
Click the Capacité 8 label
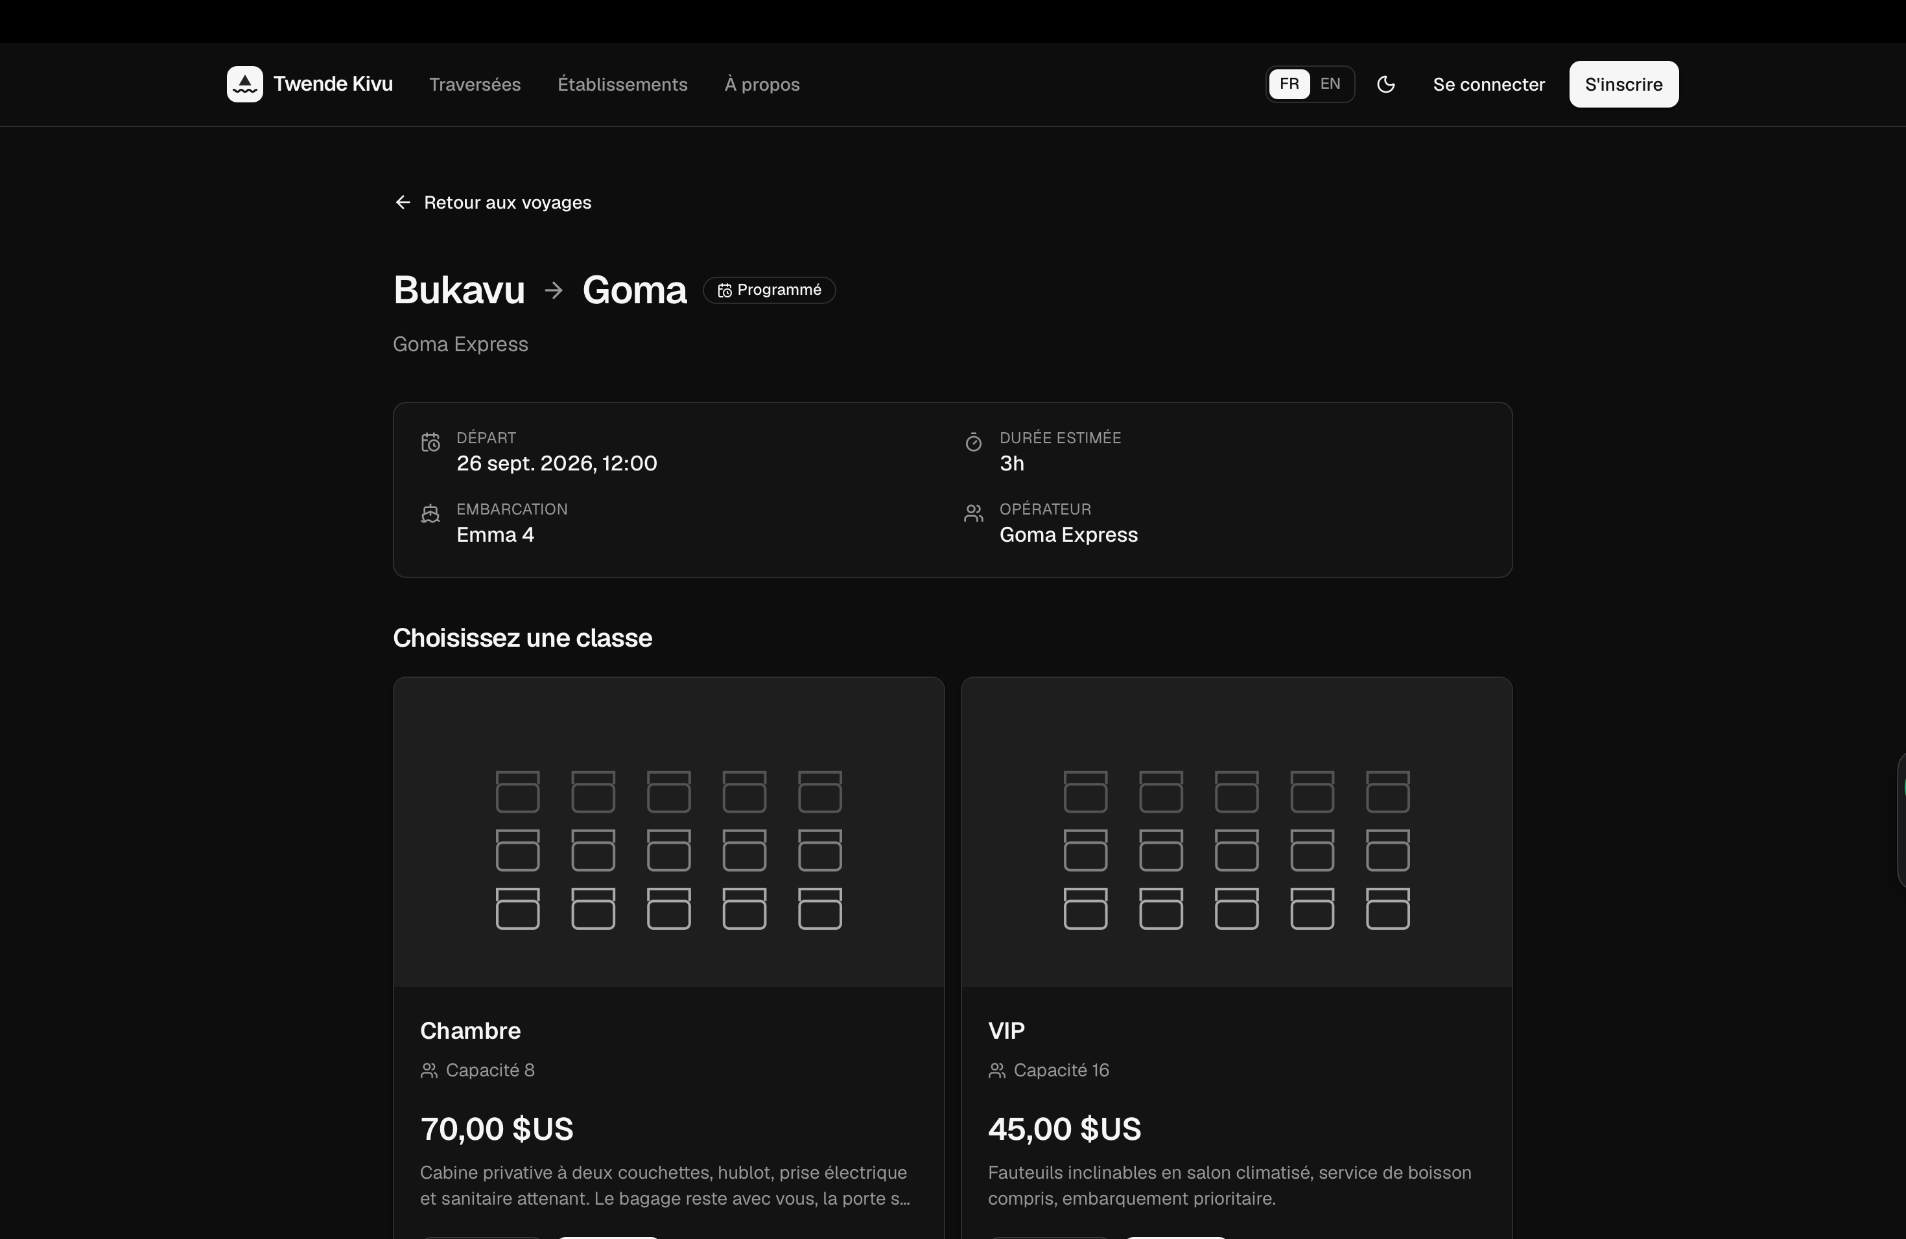pos(490,1071)
